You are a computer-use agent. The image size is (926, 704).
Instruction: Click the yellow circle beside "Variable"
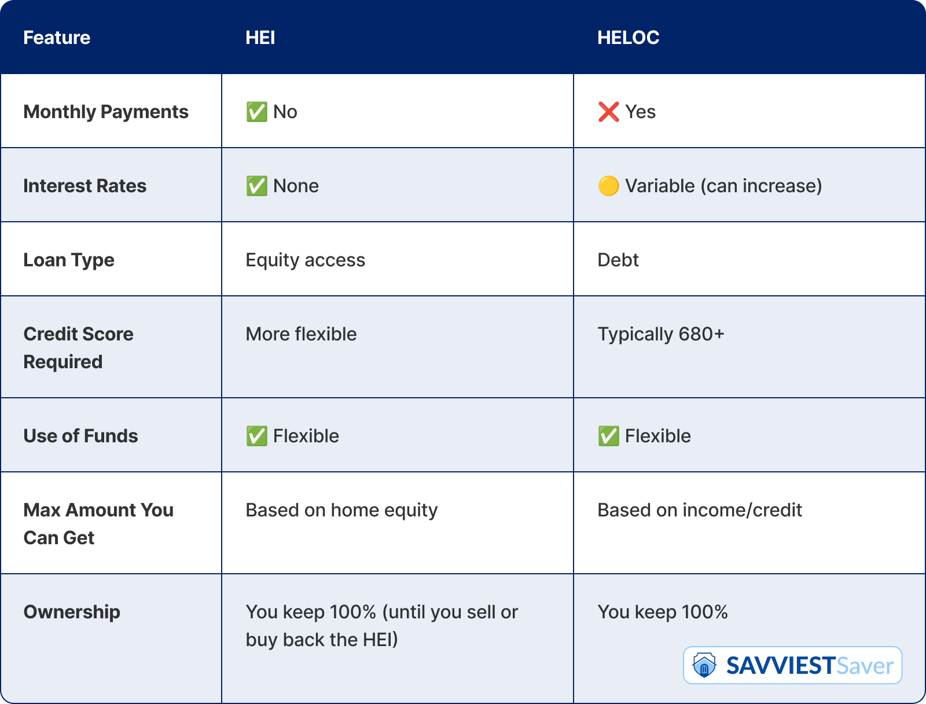(x=608, y=186)
